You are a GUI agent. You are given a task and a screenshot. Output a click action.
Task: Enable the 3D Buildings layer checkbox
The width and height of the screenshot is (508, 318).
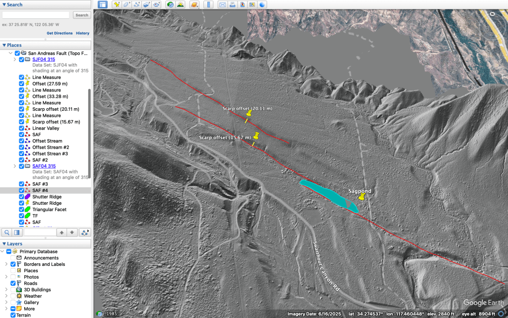(13, 290)
